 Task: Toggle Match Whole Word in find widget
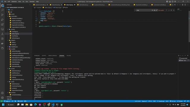(x=154, y=10)
